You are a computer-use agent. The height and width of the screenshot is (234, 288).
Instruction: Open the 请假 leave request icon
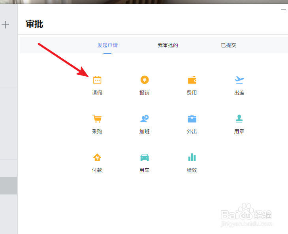pos(97,80)
